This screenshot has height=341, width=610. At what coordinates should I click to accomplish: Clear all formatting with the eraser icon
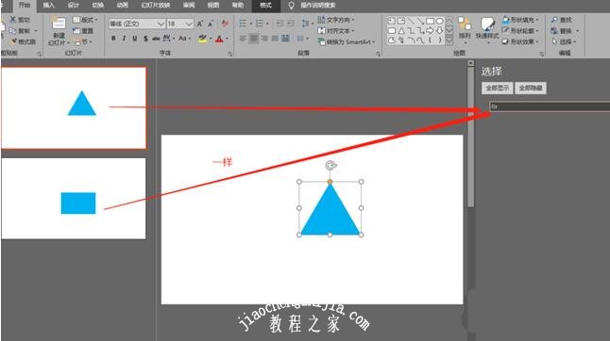point(225,24)
